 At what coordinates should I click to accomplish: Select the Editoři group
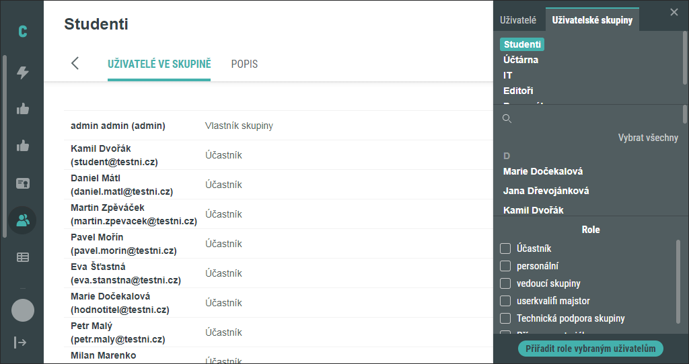click(x=518, y=91)
